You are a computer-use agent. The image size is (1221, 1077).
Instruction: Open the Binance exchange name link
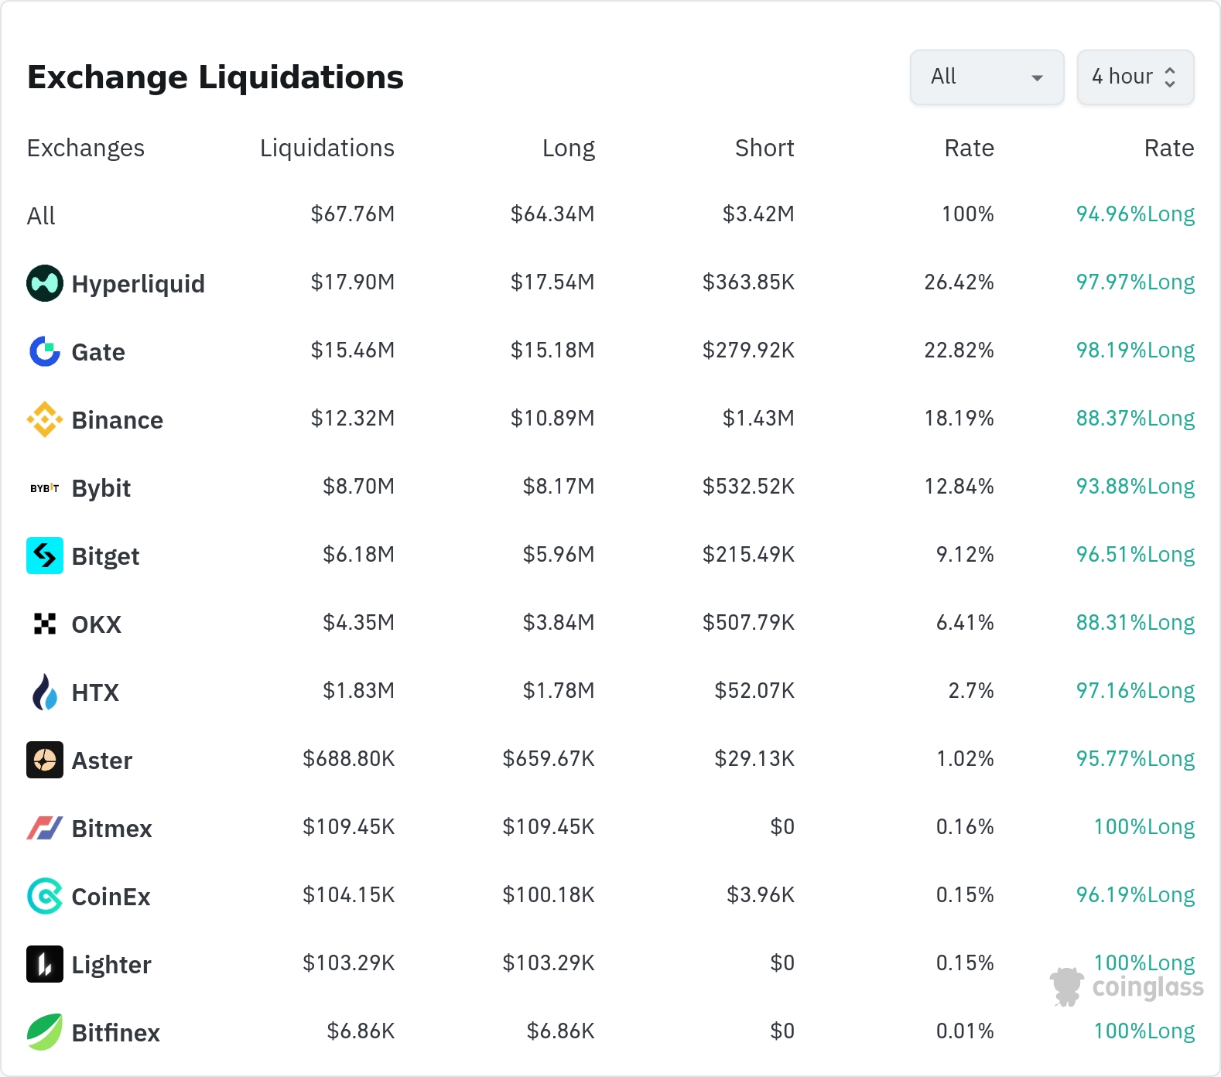(117, 420)
